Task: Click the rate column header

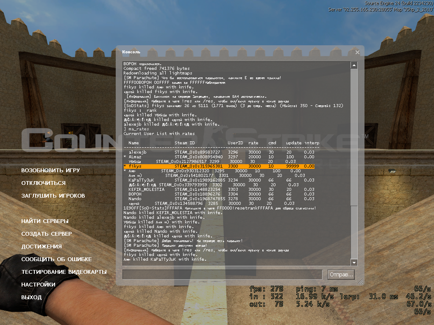Action: click(253, 143)
